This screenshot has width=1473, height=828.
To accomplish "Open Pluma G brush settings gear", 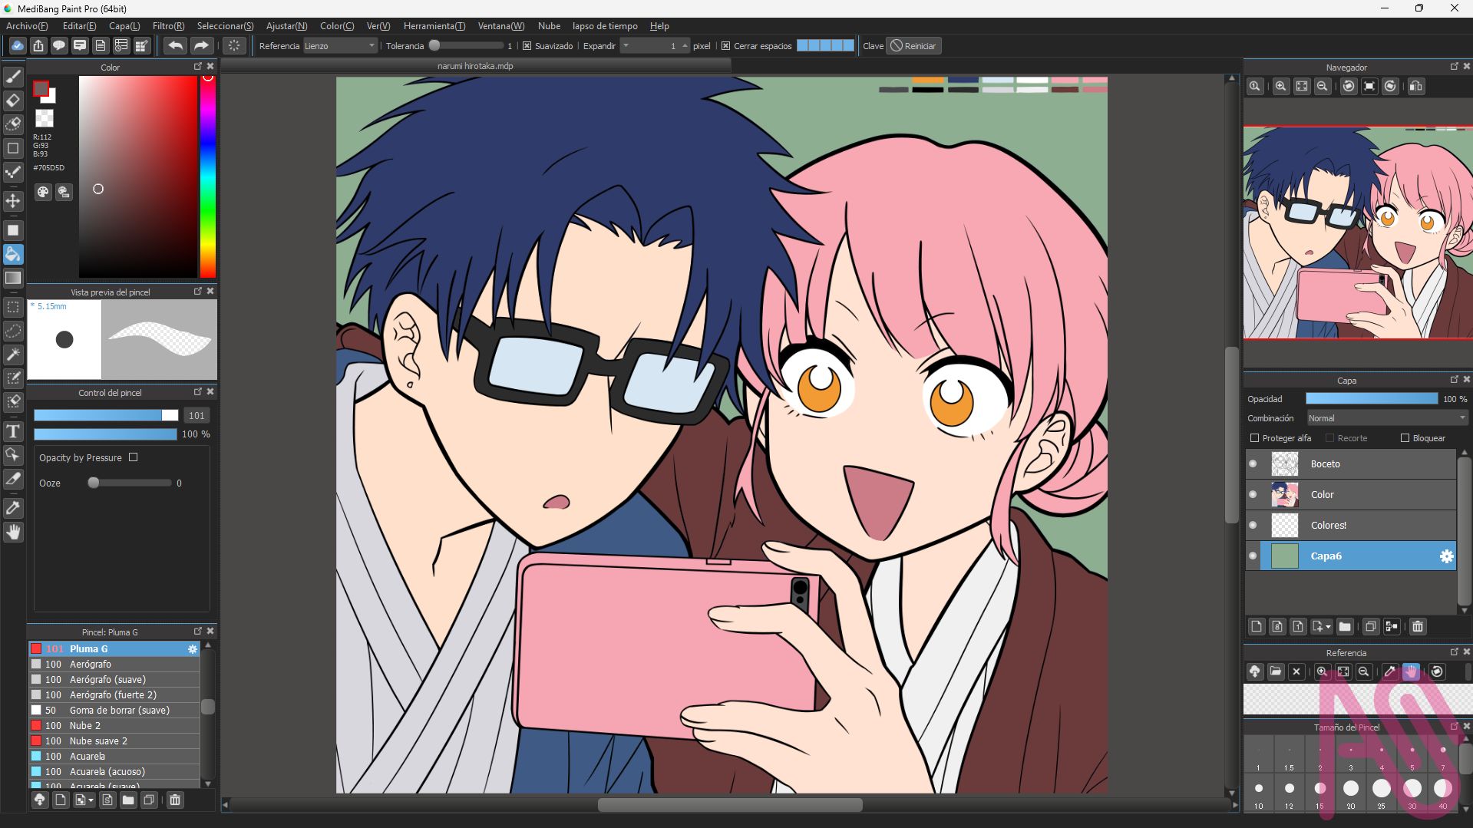I will click(193, 649).
